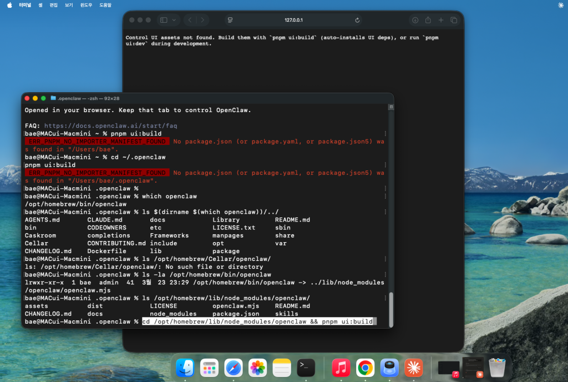568x382 pixels.
Task: Add a new Safari tab
Action: [441, 20]
